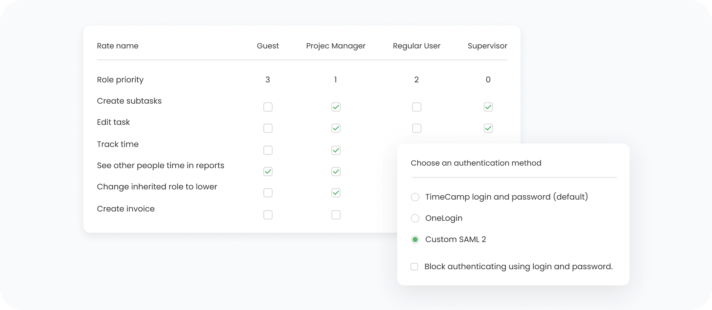The image size is (712, 310).
Task: Check Edit task for Guest
Action: (x=268, y=128)
